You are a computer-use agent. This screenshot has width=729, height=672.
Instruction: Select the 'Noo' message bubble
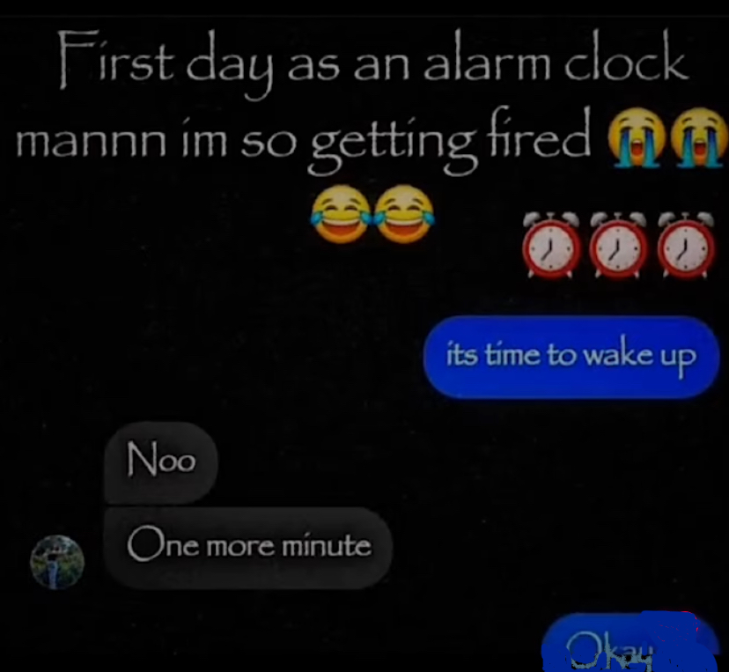pos(161,462)
